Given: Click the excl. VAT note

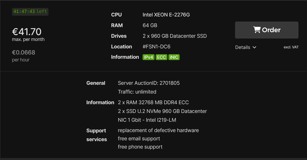Looking at the screenshot, I should (x=291, y=47).
